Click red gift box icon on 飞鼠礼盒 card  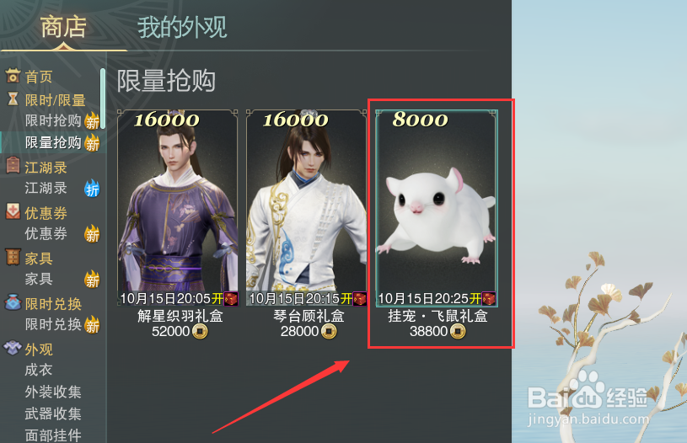(x=489, y=298)
